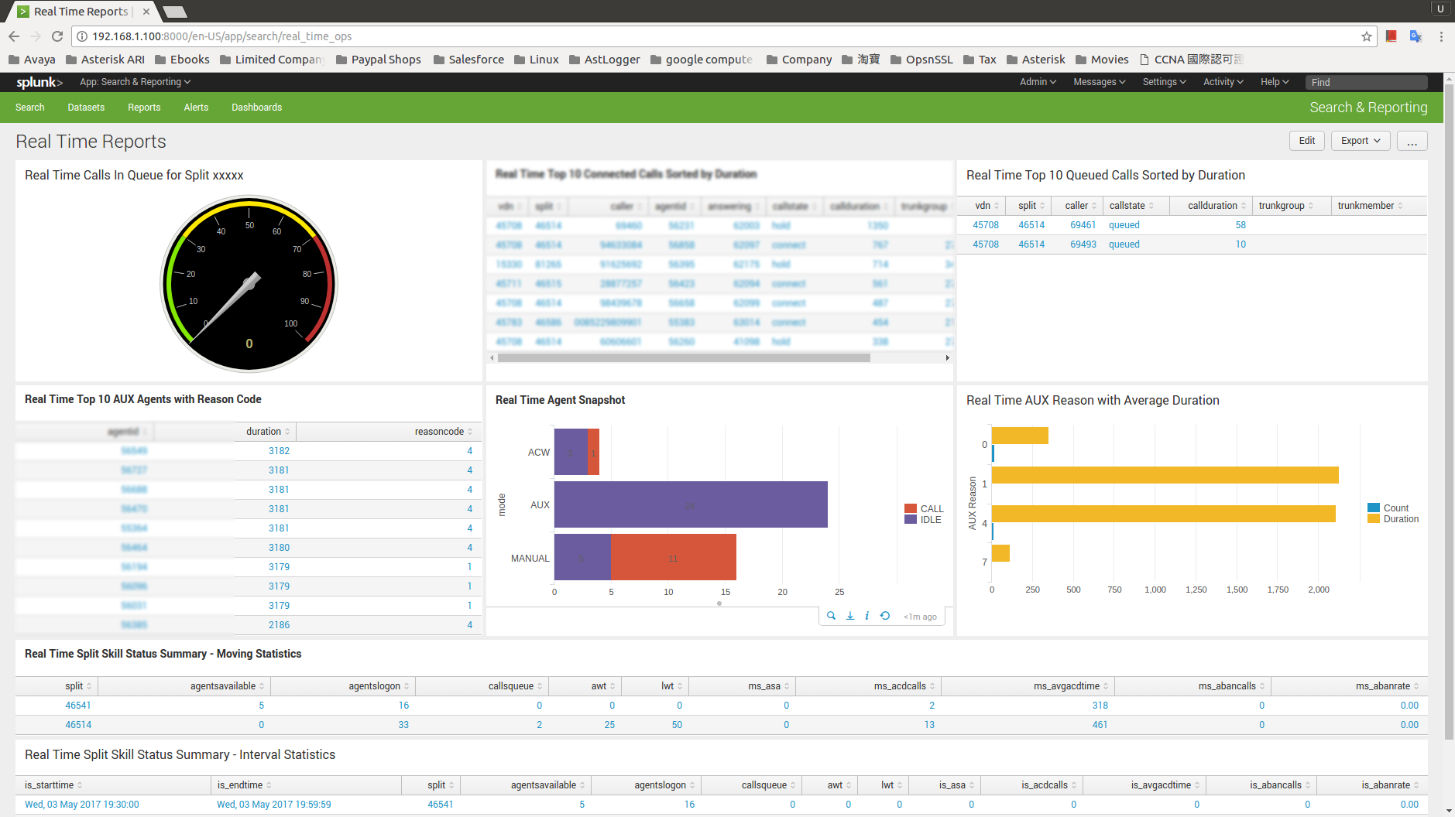
Task: Click the Splunk logo
Action: pyautogui.click(x=39, y=82)
